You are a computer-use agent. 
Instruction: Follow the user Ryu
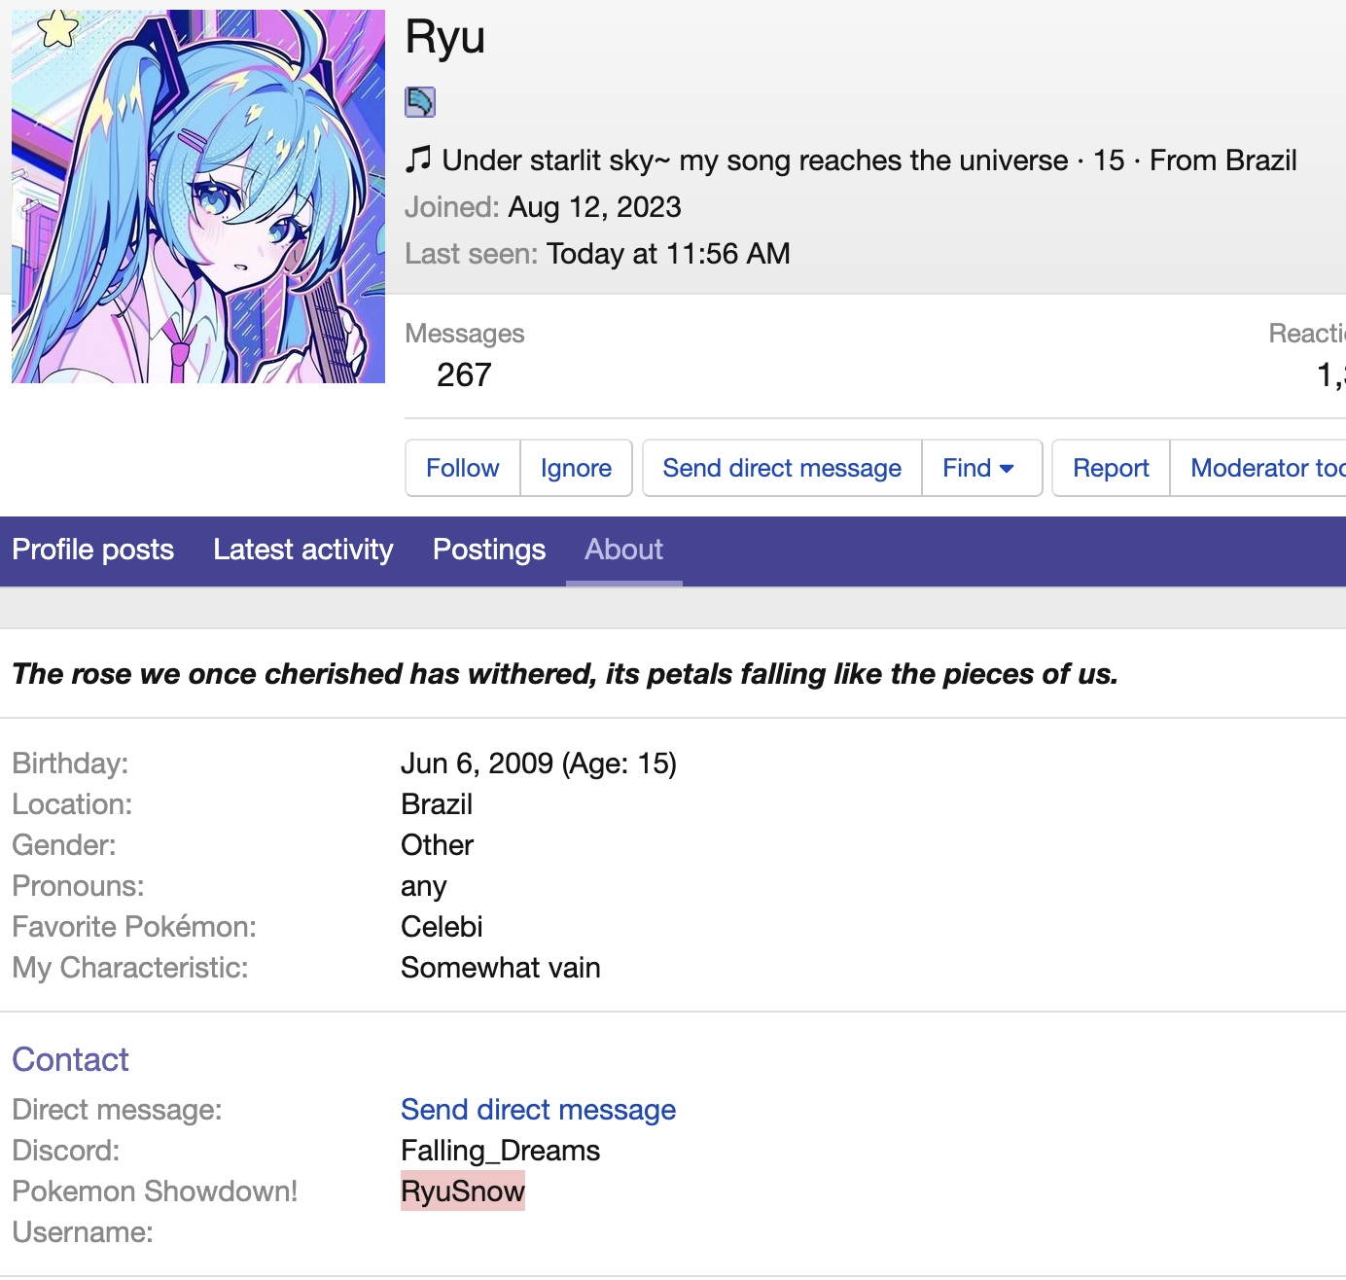(x=462, y=468)
